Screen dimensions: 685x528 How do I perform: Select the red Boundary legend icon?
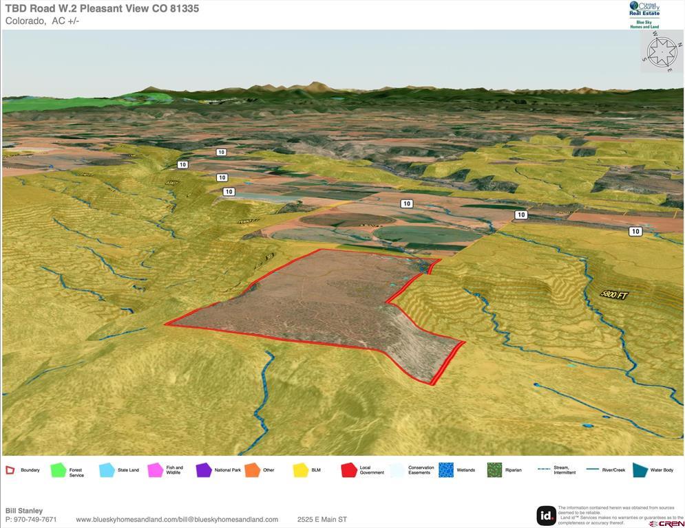coord(10,470)
